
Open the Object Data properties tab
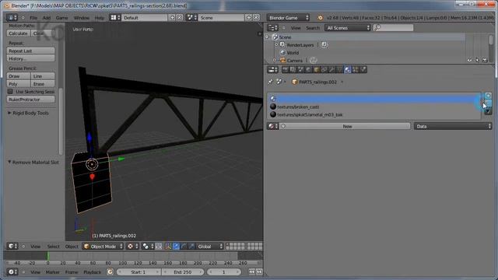(339, 69)
